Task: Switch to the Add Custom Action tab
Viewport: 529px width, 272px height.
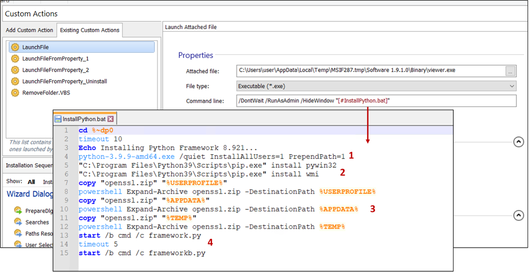Action: pos(29,30)
